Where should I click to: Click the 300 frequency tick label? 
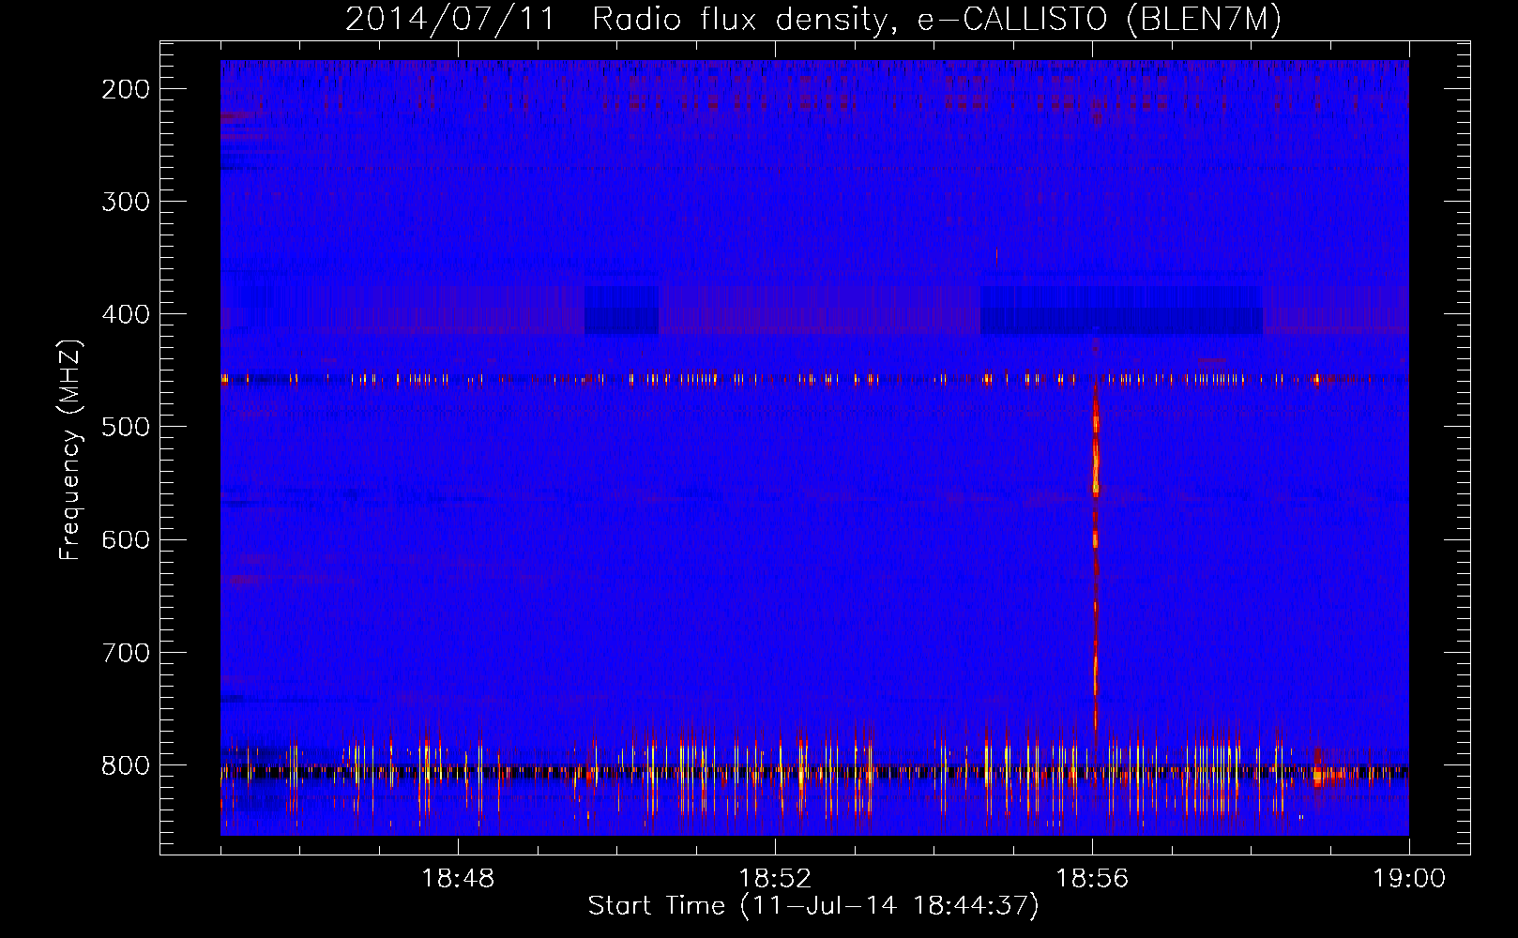click(126, 202)
